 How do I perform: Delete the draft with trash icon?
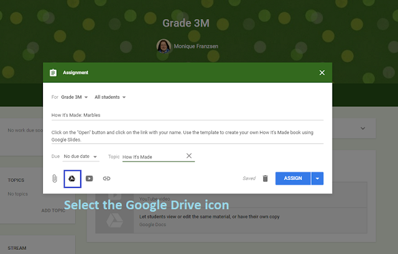(x=266, y=178)
